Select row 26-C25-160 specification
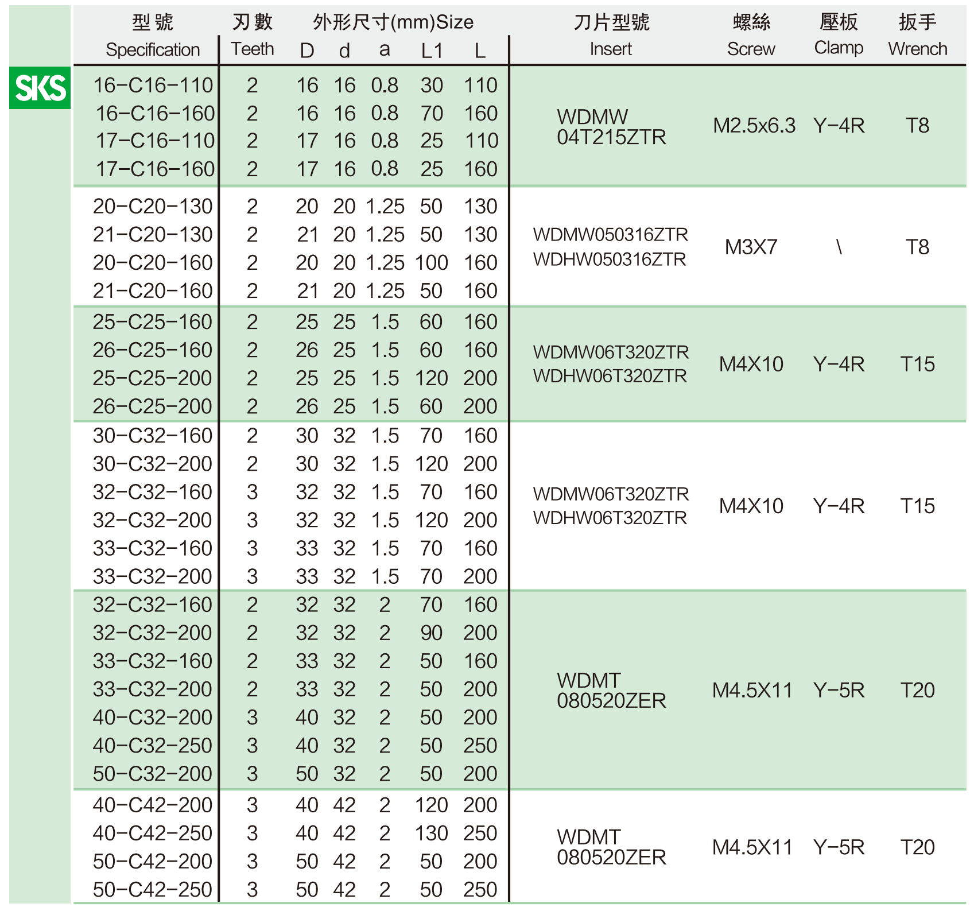 [153, 350]
